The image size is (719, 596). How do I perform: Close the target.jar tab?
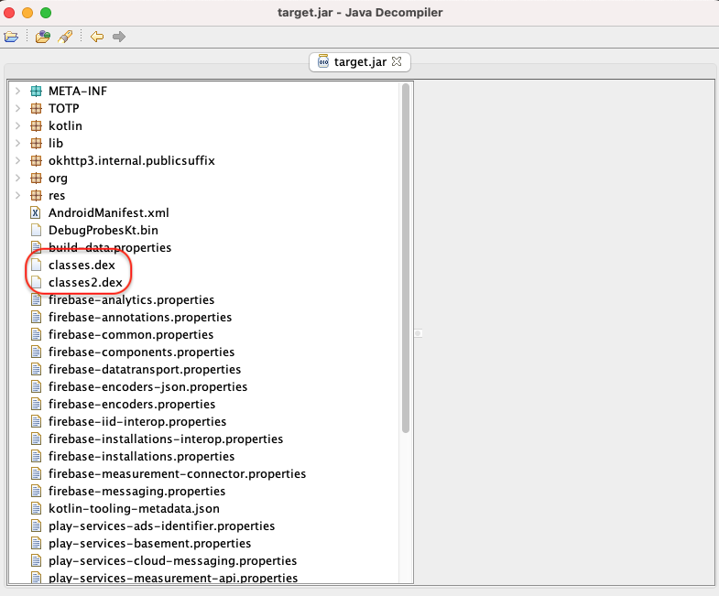397,61
